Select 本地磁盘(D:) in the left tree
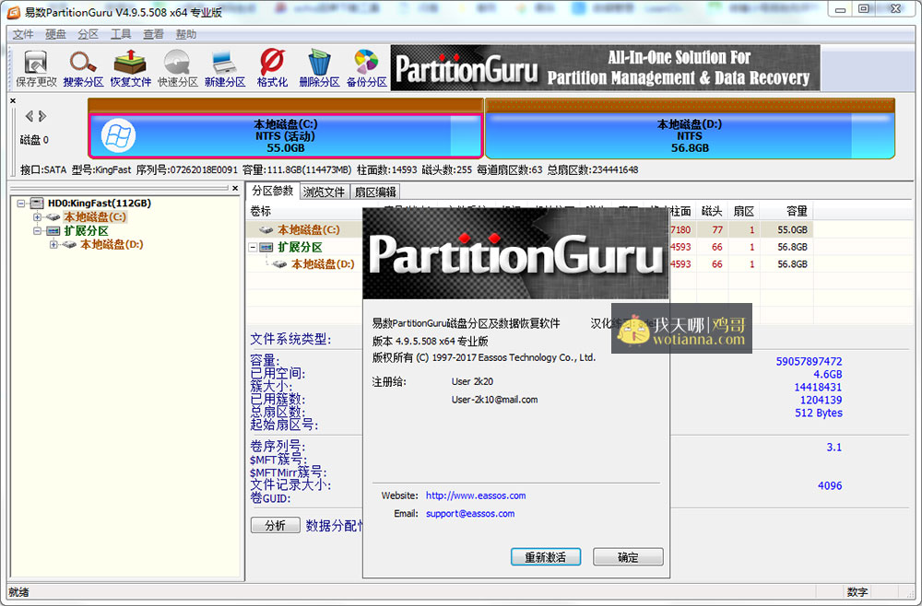 112,244
